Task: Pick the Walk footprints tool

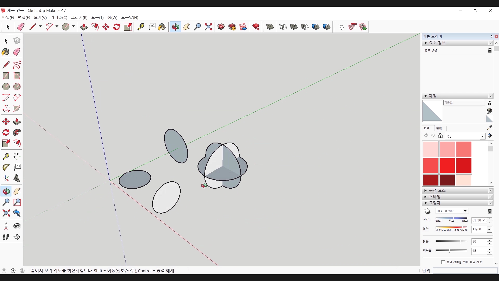Action: click(6, 237)
